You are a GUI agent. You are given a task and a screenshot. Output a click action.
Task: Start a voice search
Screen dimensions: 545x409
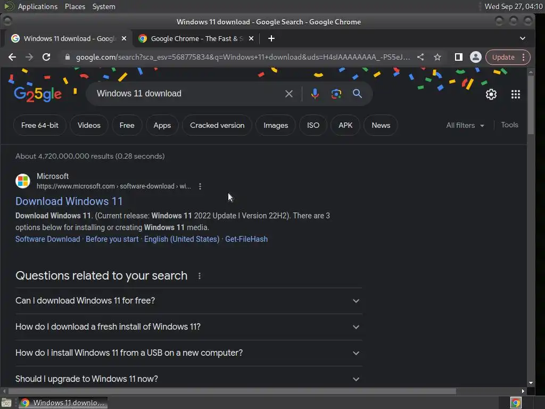[x=315, y=94]
